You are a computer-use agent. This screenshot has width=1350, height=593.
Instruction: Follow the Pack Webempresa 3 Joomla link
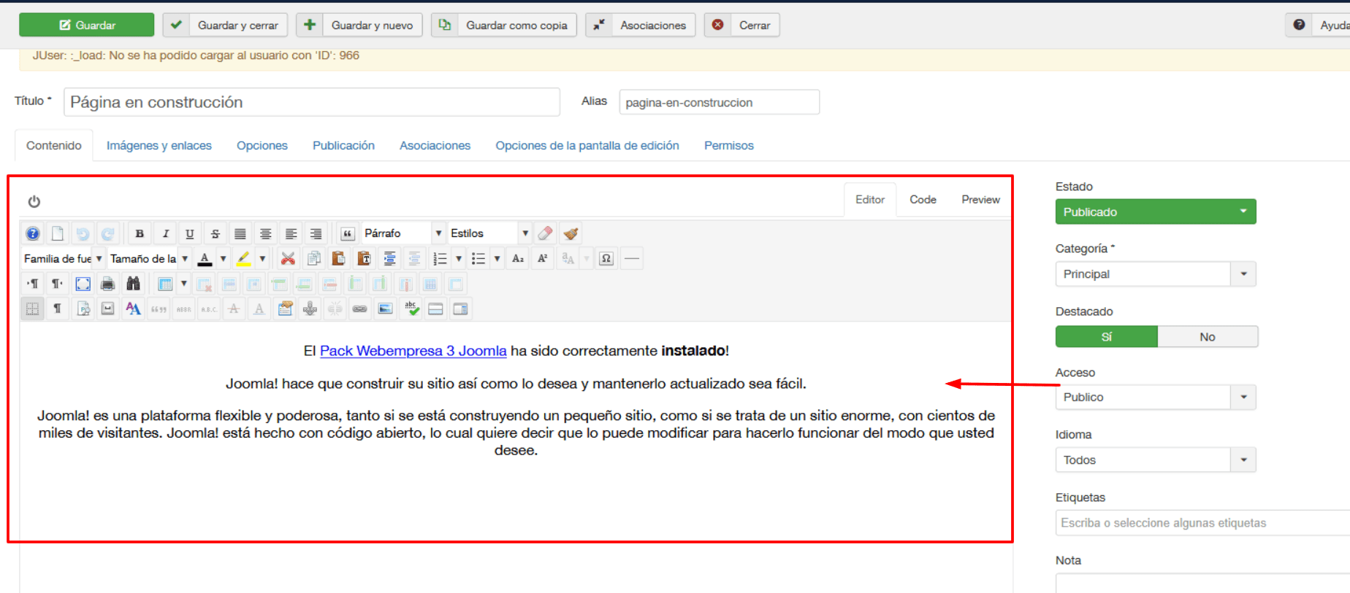pos(413,351)
